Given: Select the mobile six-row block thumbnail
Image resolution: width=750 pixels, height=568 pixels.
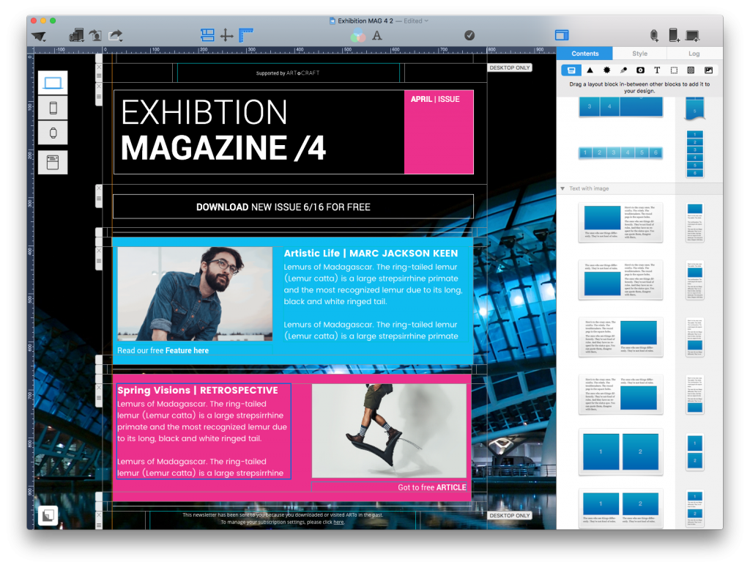Looking at the screenshot, I should pos(695,154).
